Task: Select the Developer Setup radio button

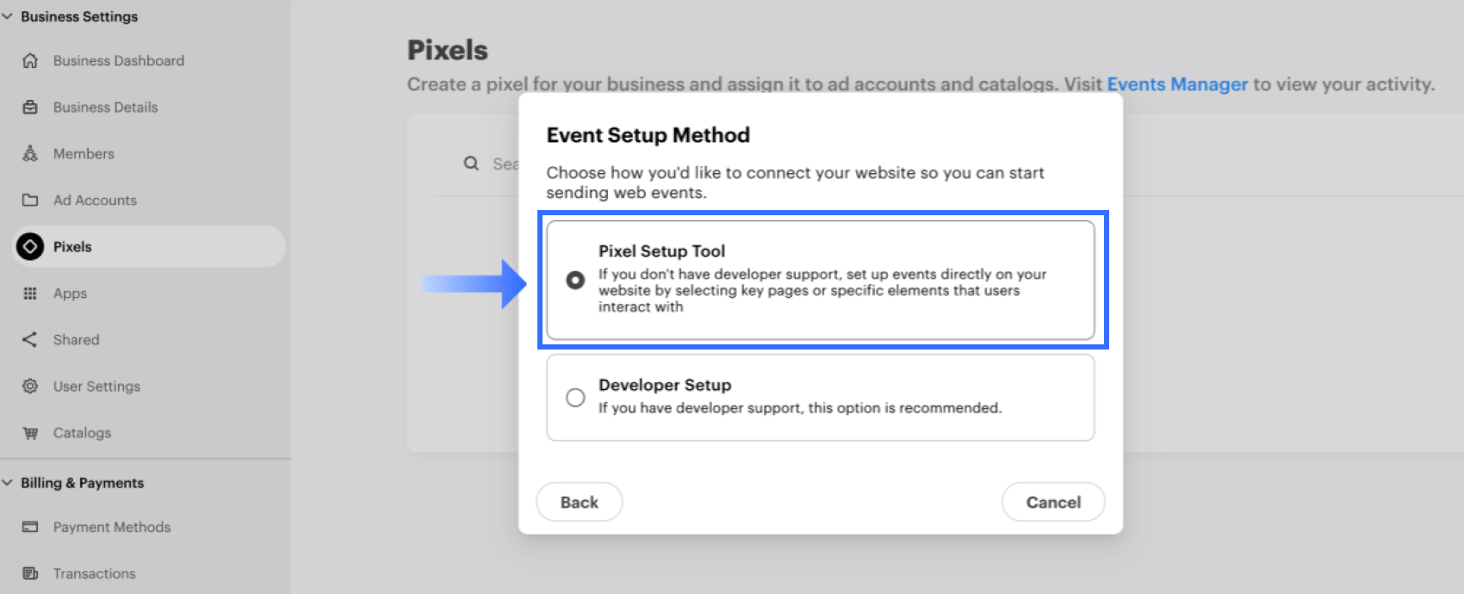Action: 575,398
